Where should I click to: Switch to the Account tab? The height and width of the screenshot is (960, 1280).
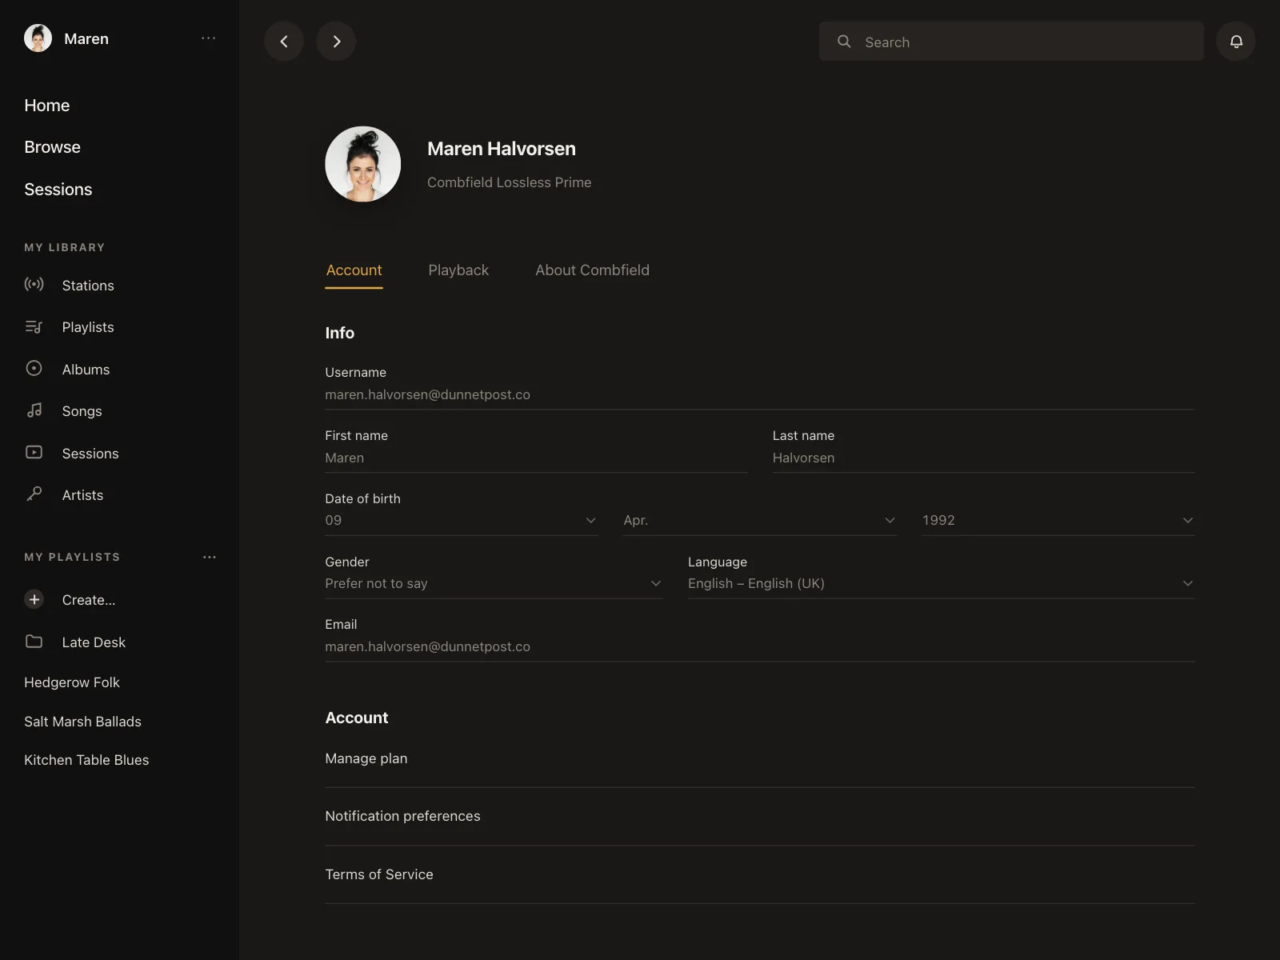(354, 270)
